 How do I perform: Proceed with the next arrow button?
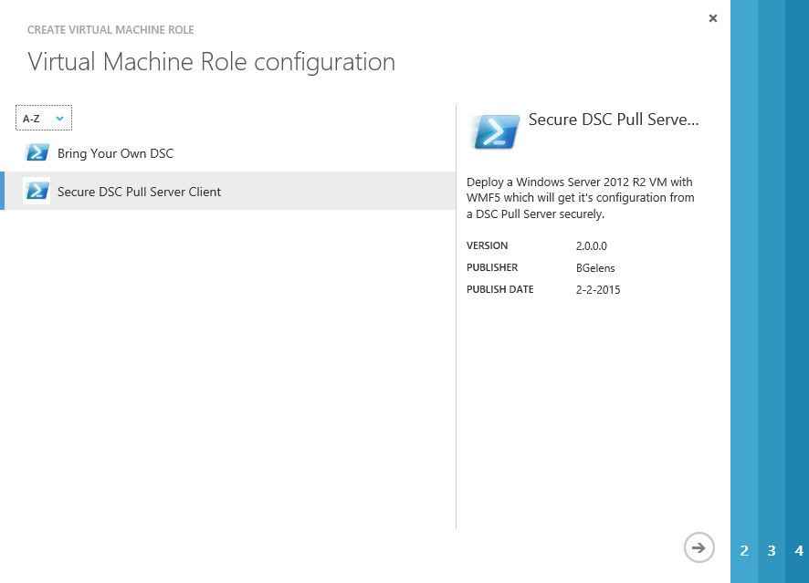[699, 547]
